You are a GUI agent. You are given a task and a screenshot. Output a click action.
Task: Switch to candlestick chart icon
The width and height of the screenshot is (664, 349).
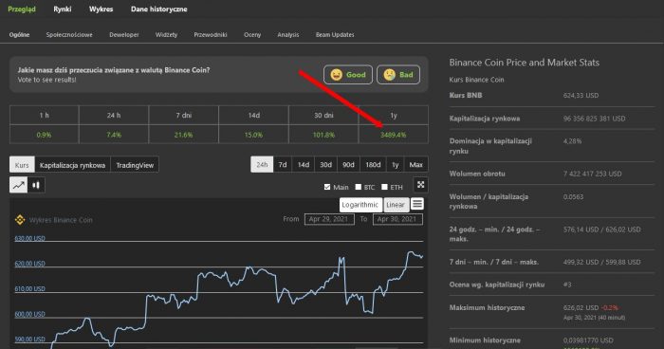[x=36, y=185]
